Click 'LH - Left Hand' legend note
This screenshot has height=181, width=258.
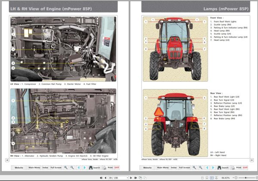coord(217,152)
